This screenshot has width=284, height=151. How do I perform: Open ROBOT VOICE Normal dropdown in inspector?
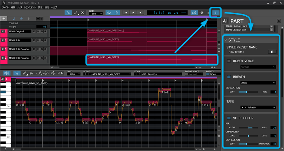(x=258, y=67)
